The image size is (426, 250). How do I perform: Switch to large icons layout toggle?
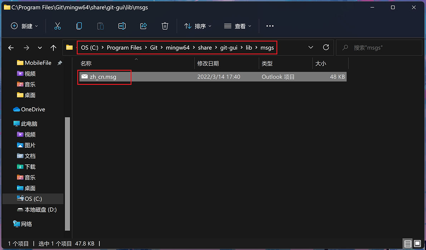[417, 244]
